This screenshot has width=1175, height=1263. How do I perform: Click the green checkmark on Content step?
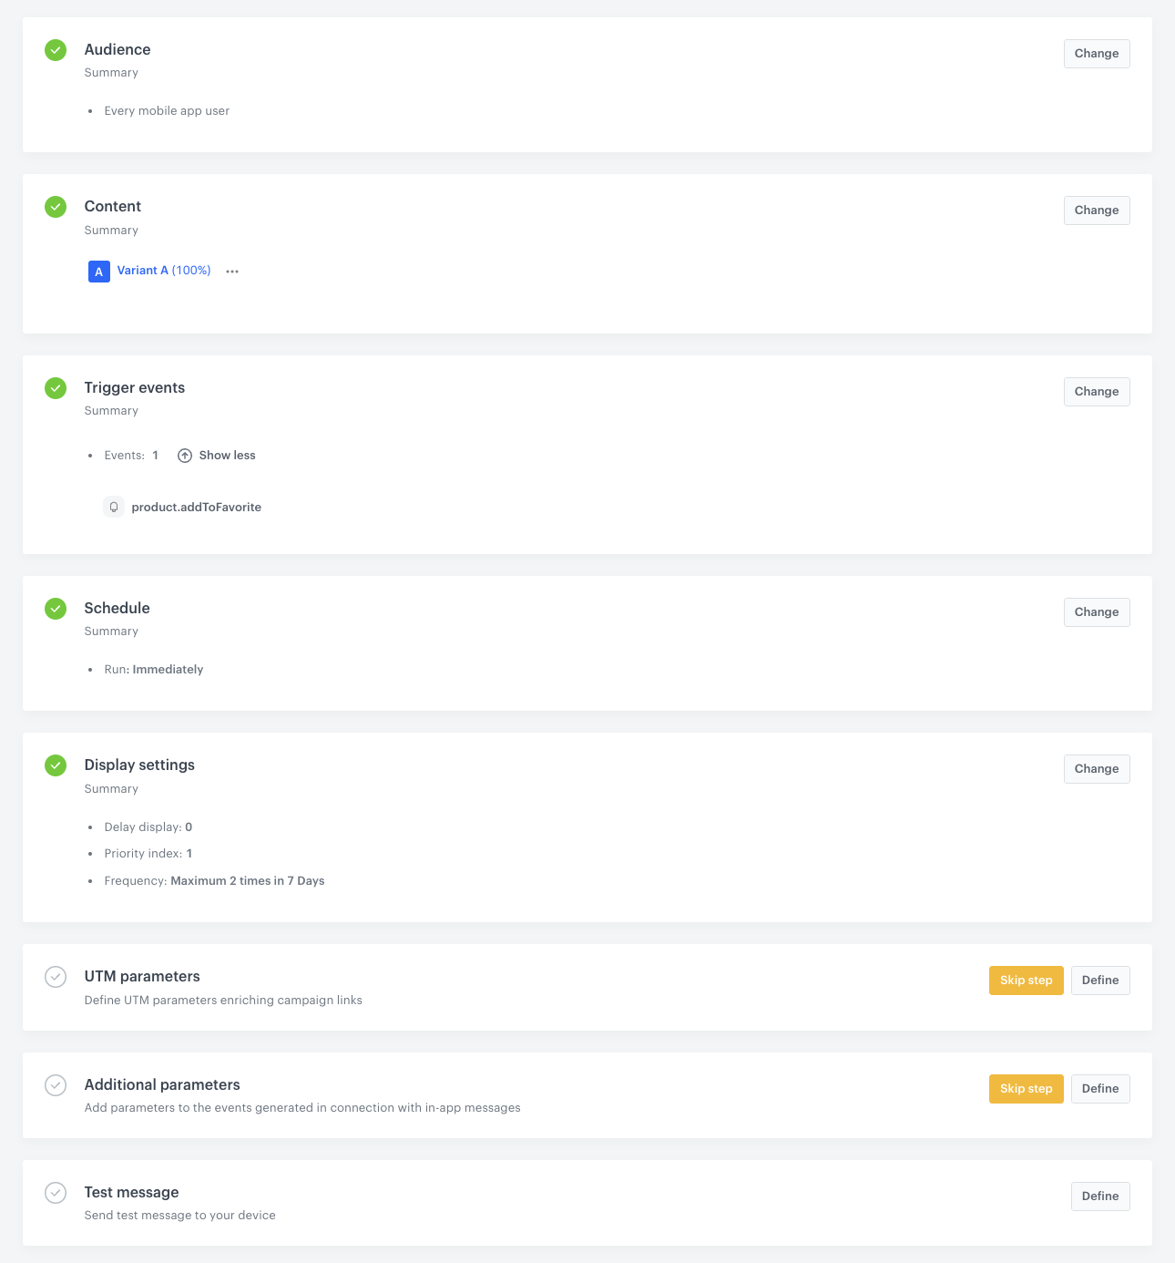56,207
